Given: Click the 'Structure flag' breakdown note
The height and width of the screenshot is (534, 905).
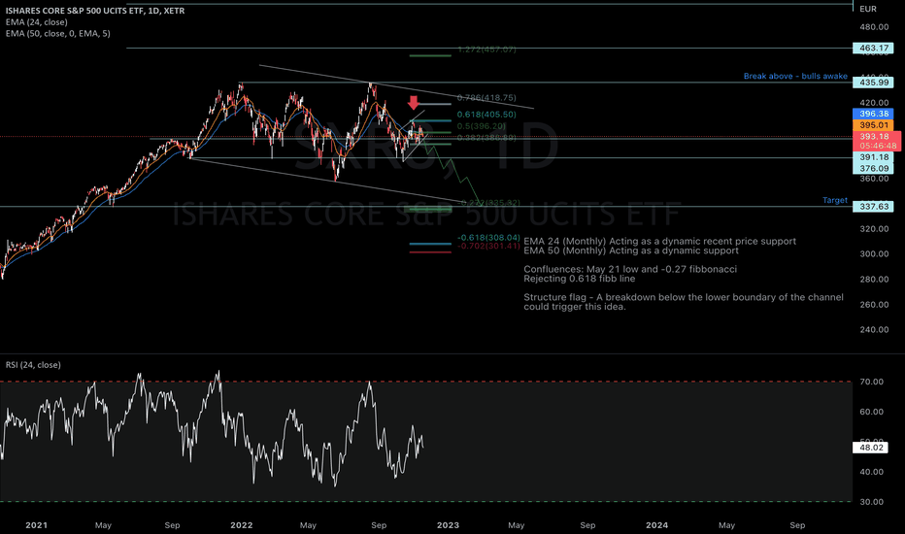Looking at the screenshot, I should point(684,302).
